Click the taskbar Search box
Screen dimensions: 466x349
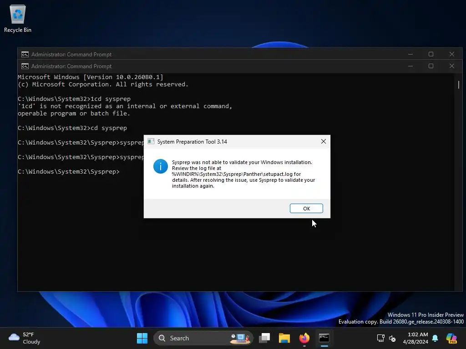point(203,338)
